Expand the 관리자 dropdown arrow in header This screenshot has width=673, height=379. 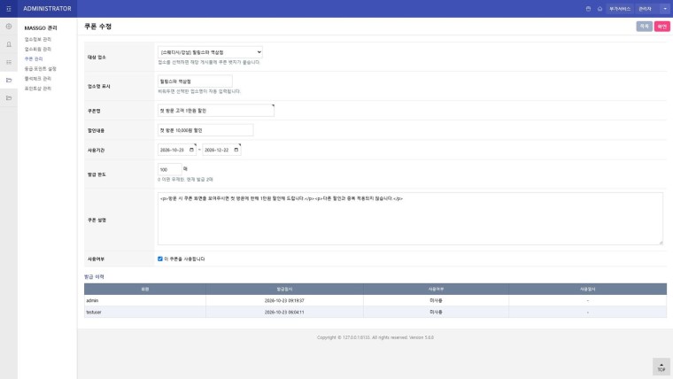coord(665,9)
